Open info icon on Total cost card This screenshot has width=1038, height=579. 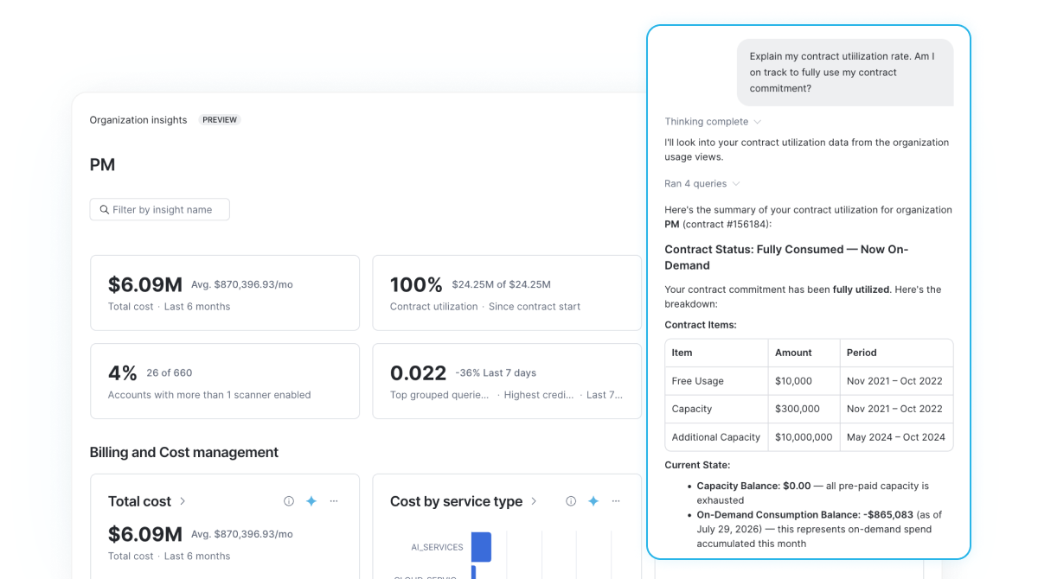(x=289, y=501)
